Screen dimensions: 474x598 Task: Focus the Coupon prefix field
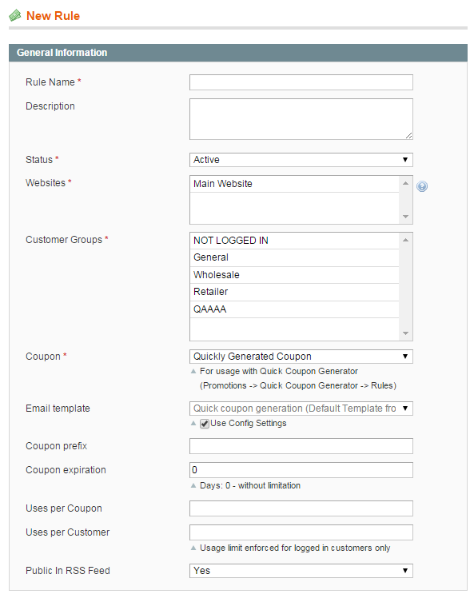click(301, 446)
